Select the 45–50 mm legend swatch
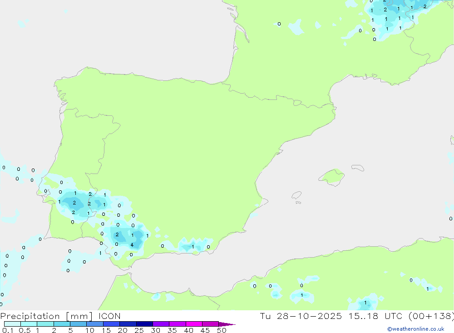 211,324
